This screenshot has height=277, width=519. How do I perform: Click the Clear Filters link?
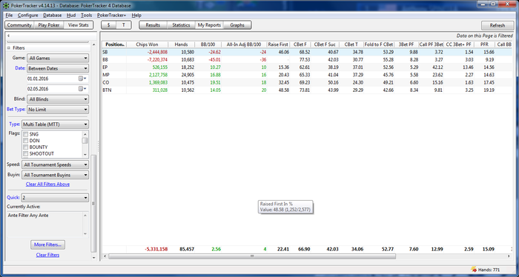coord(47,256)
